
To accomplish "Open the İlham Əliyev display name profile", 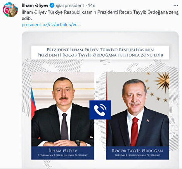I will click(x=35, y=5).
